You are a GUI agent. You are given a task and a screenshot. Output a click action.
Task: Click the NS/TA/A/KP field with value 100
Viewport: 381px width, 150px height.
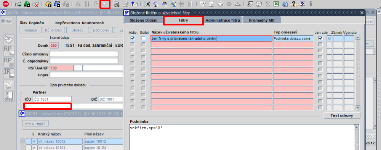[61, 68]
